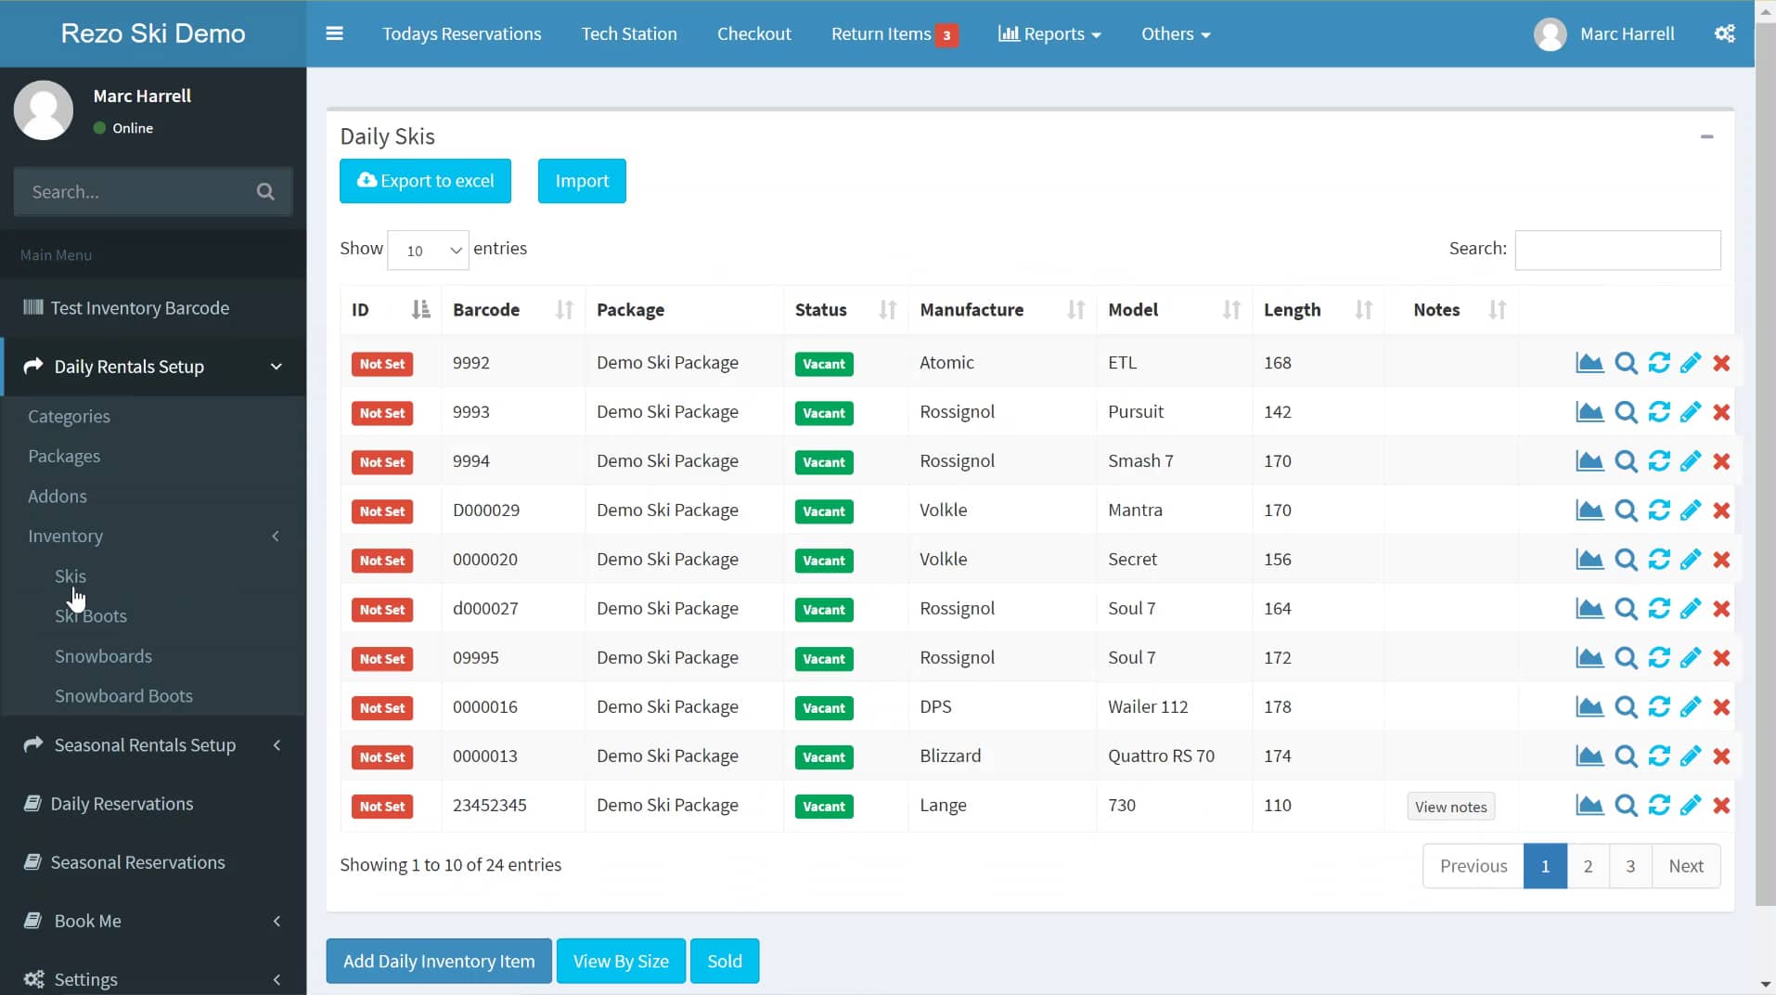Open usage chart for ski barcode 9992
Viewport: 1776px width, 995px height.
pos(1589,363)
